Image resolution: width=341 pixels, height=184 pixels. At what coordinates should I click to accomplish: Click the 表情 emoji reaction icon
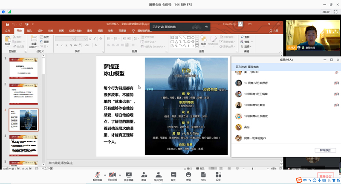tap(188, 175)
